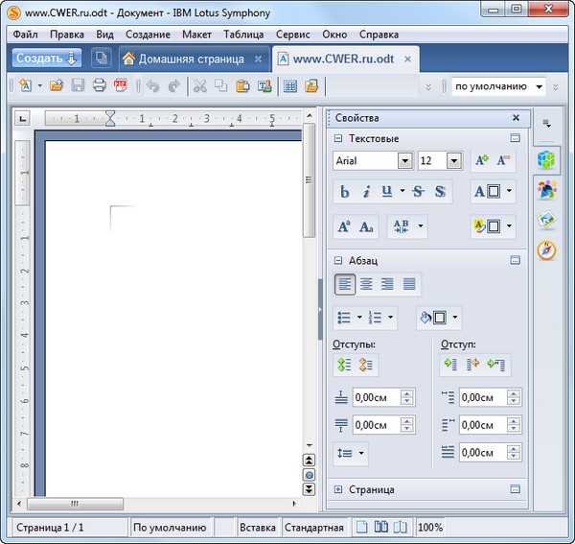This screenshot has height=544, width=575.
Task: Click the Создать button
Action: tap(46, 59)
